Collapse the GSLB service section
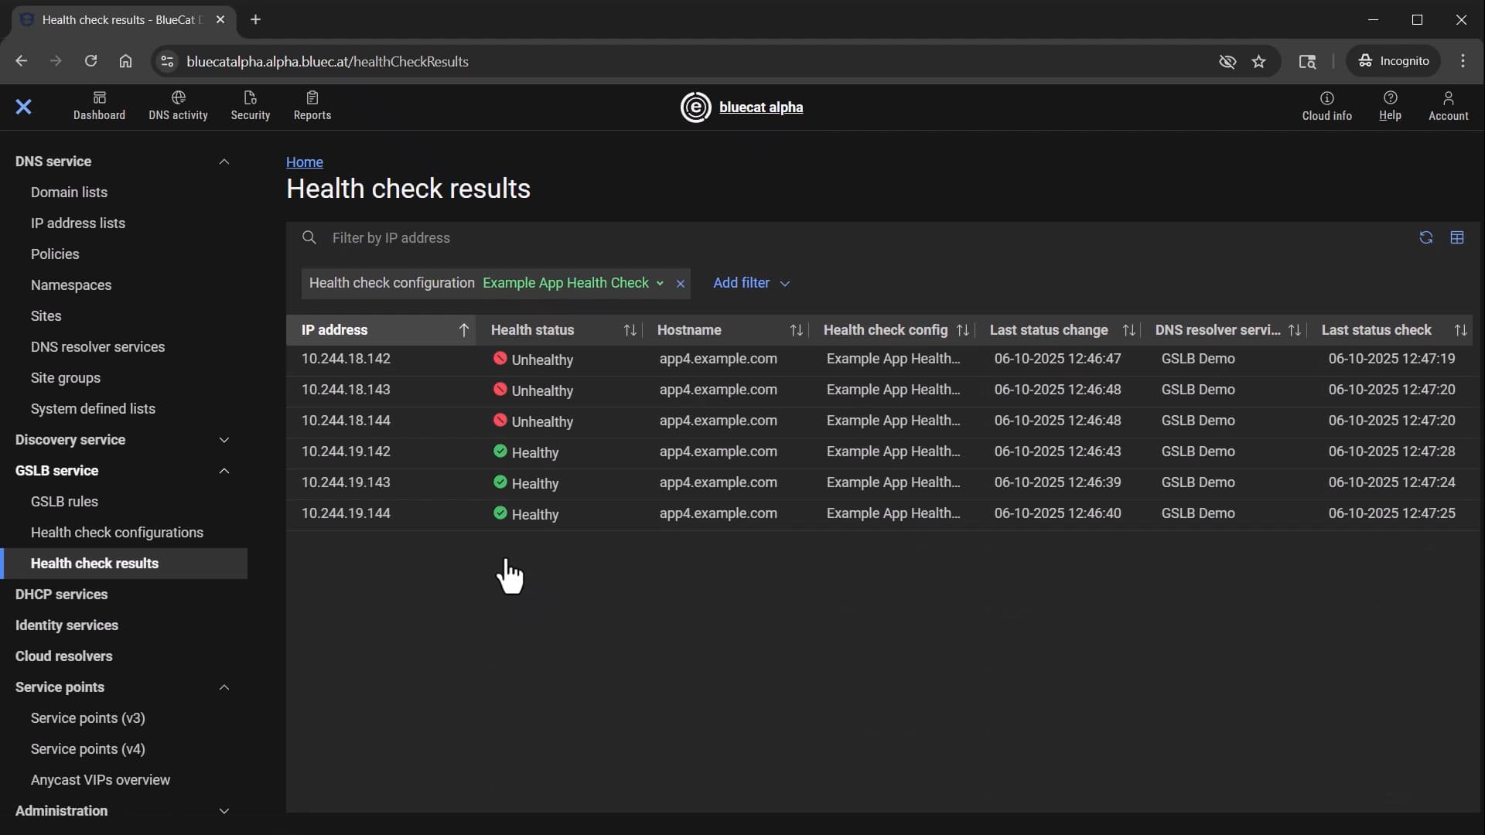Image resolution: width=1485 pixels, height=835 pixels. [224, 470]
